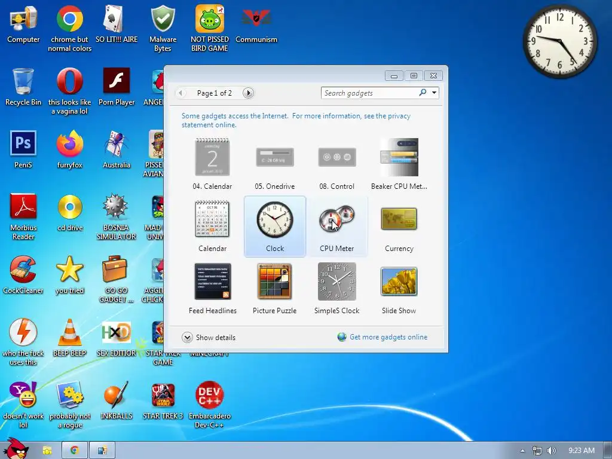612x459 pixels.
Task: Select the Feed Headlines gadget
Action: click(x=212, y=289)
